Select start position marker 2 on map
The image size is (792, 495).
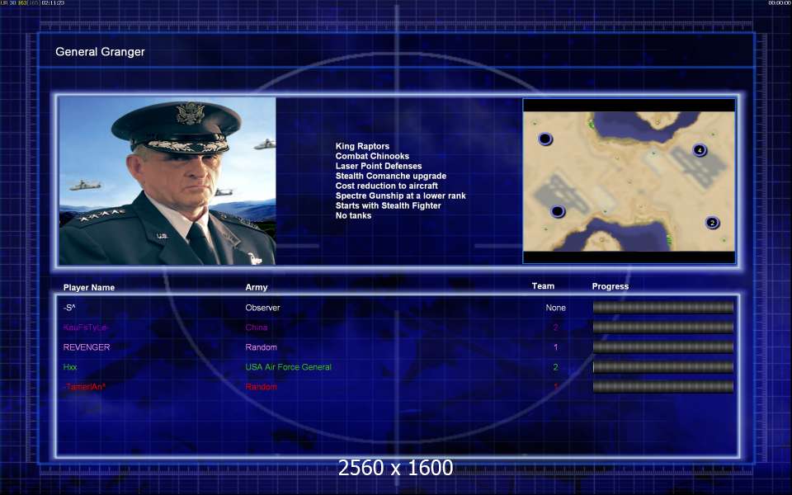tap(712, 222)
